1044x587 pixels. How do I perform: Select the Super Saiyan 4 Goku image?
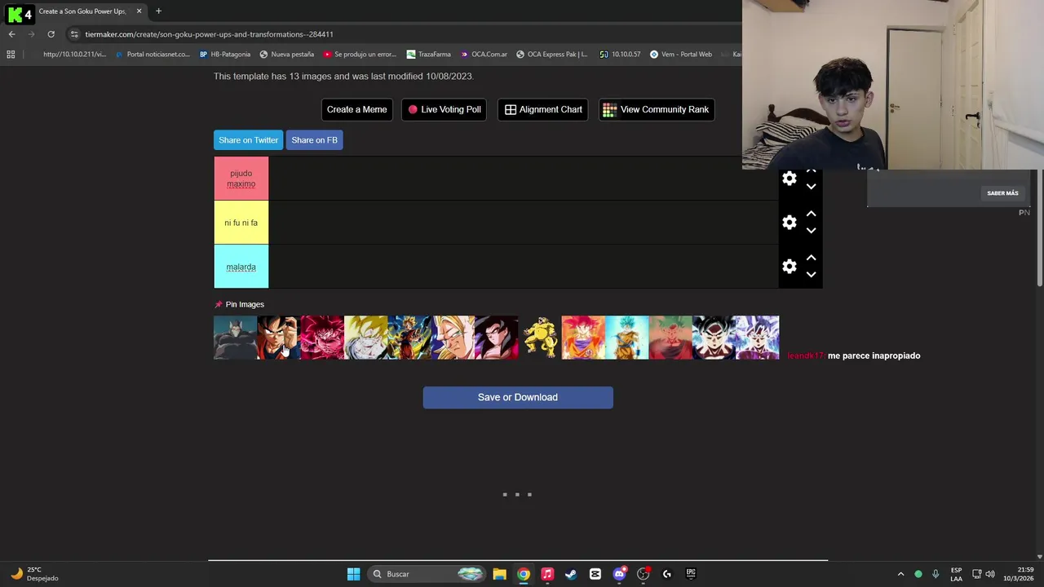[x=496, y=338]
